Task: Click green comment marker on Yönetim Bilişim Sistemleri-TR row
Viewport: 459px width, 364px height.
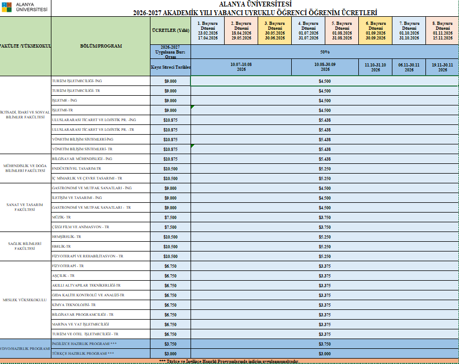Action: (x=192, y=146)
